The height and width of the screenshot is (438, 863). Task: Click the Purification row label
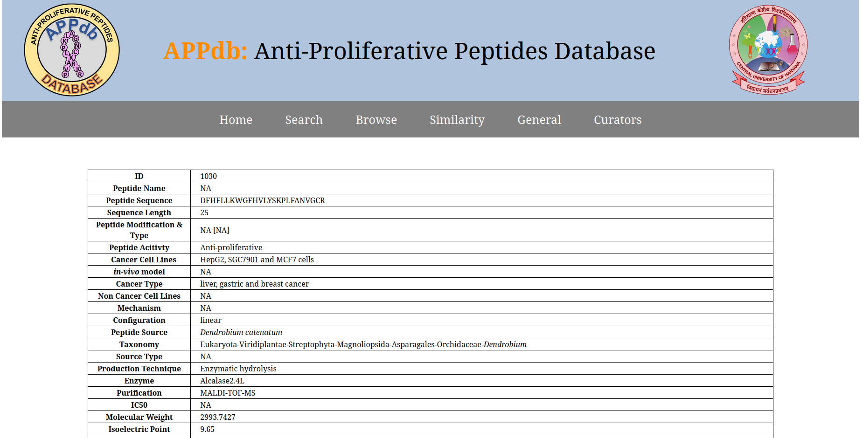pos(139,393)
